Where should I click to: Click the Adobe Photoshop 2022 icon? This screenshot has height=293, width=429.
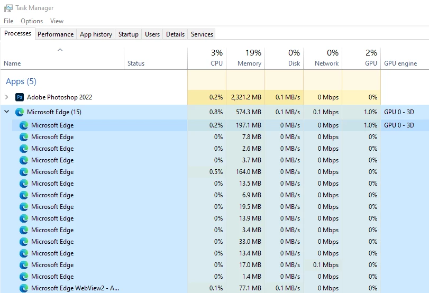[20, 97]
